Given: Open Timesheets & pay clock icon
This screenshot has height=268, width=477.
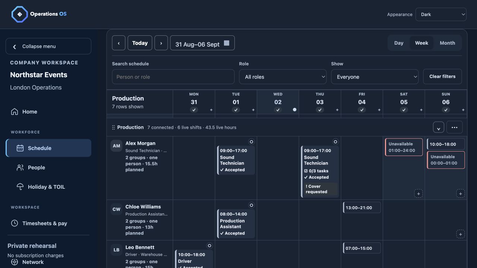Looking at the screenshot, I should click(x=15, y=223).
